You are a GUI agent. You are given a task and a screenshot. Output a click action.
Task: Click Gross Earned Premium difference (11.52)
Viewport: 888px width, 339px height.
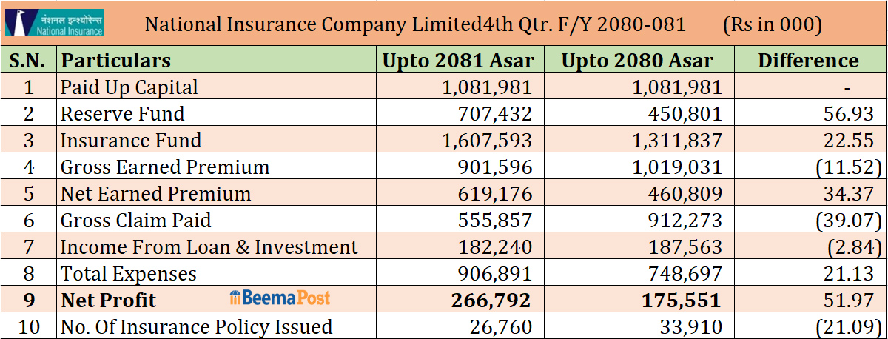coord(845,167)
